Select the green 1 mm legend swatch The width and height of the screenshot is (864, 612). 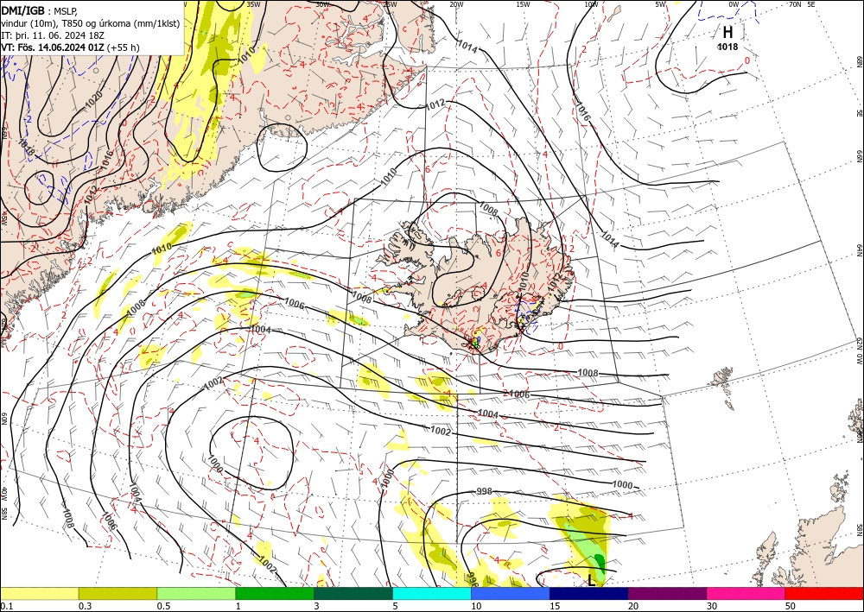[275, 593]
